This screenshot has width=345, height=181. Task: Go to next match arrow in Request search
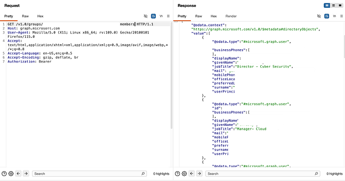[x=26, y=174]
